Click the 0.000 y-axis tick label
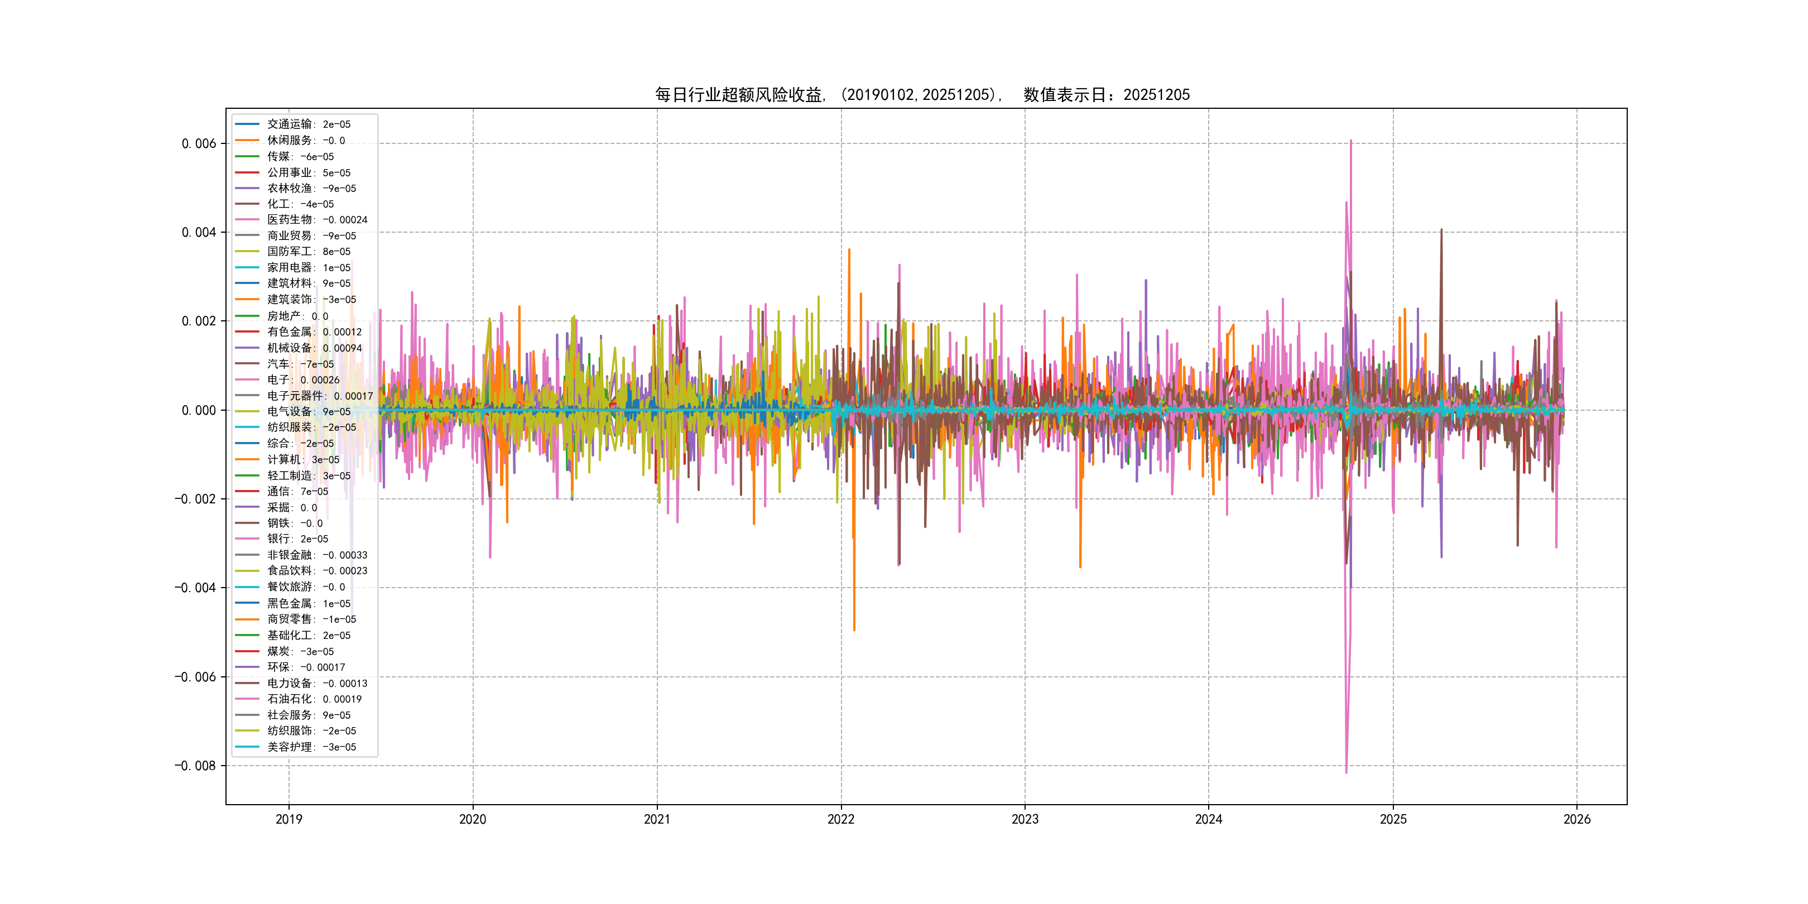This screenshot has width=1808, height=904. pyautogui.click(x=199, y=411)
